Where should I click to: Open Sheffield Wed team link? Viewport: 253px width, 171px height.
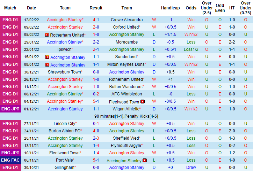tap(125, 138)
